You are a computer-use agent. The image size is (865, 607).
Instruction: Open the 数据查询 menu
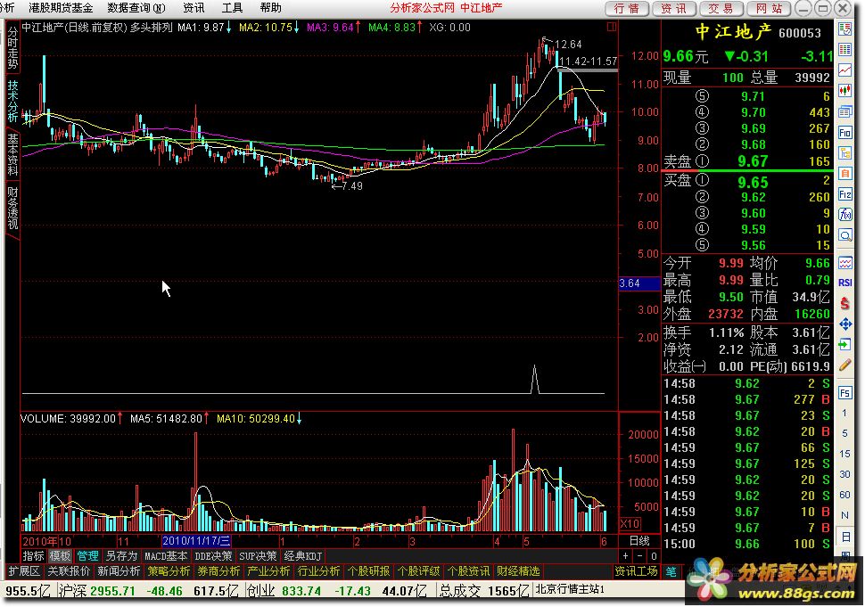136,8
